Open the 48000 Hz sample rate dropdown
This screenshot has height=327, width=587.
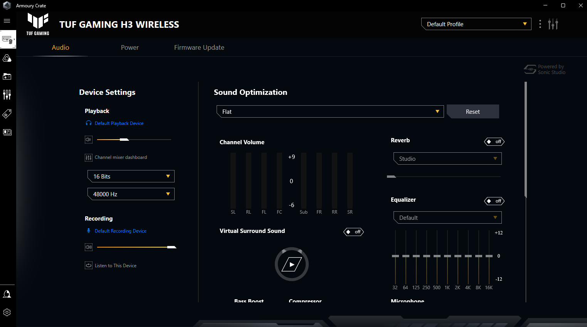(131, 194)
